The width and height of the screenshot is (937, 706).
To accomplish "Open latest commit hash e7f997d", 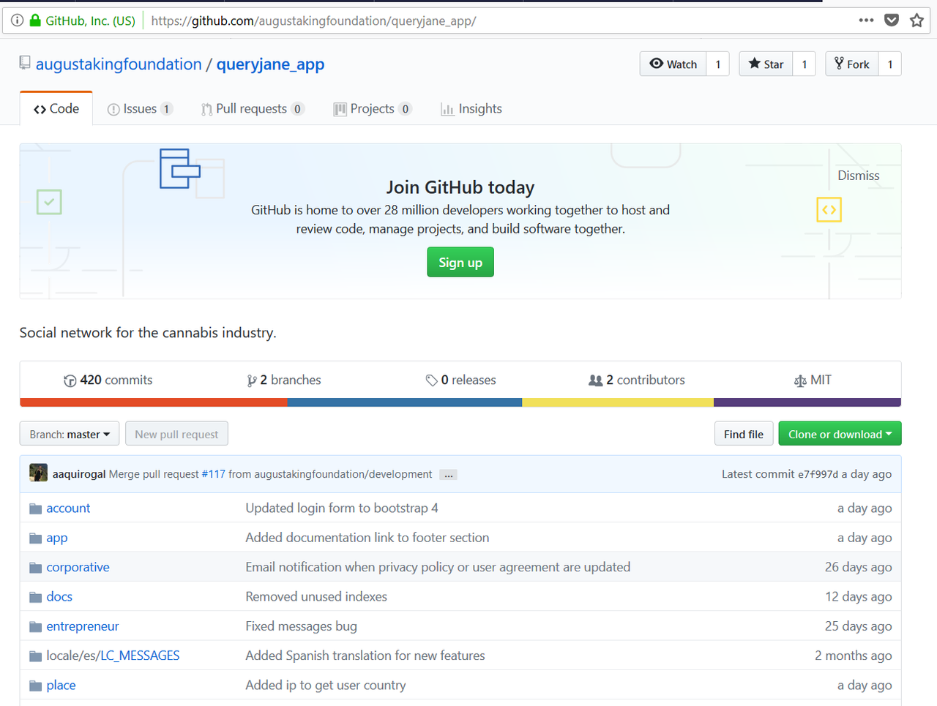I will (x=818, y=474).
